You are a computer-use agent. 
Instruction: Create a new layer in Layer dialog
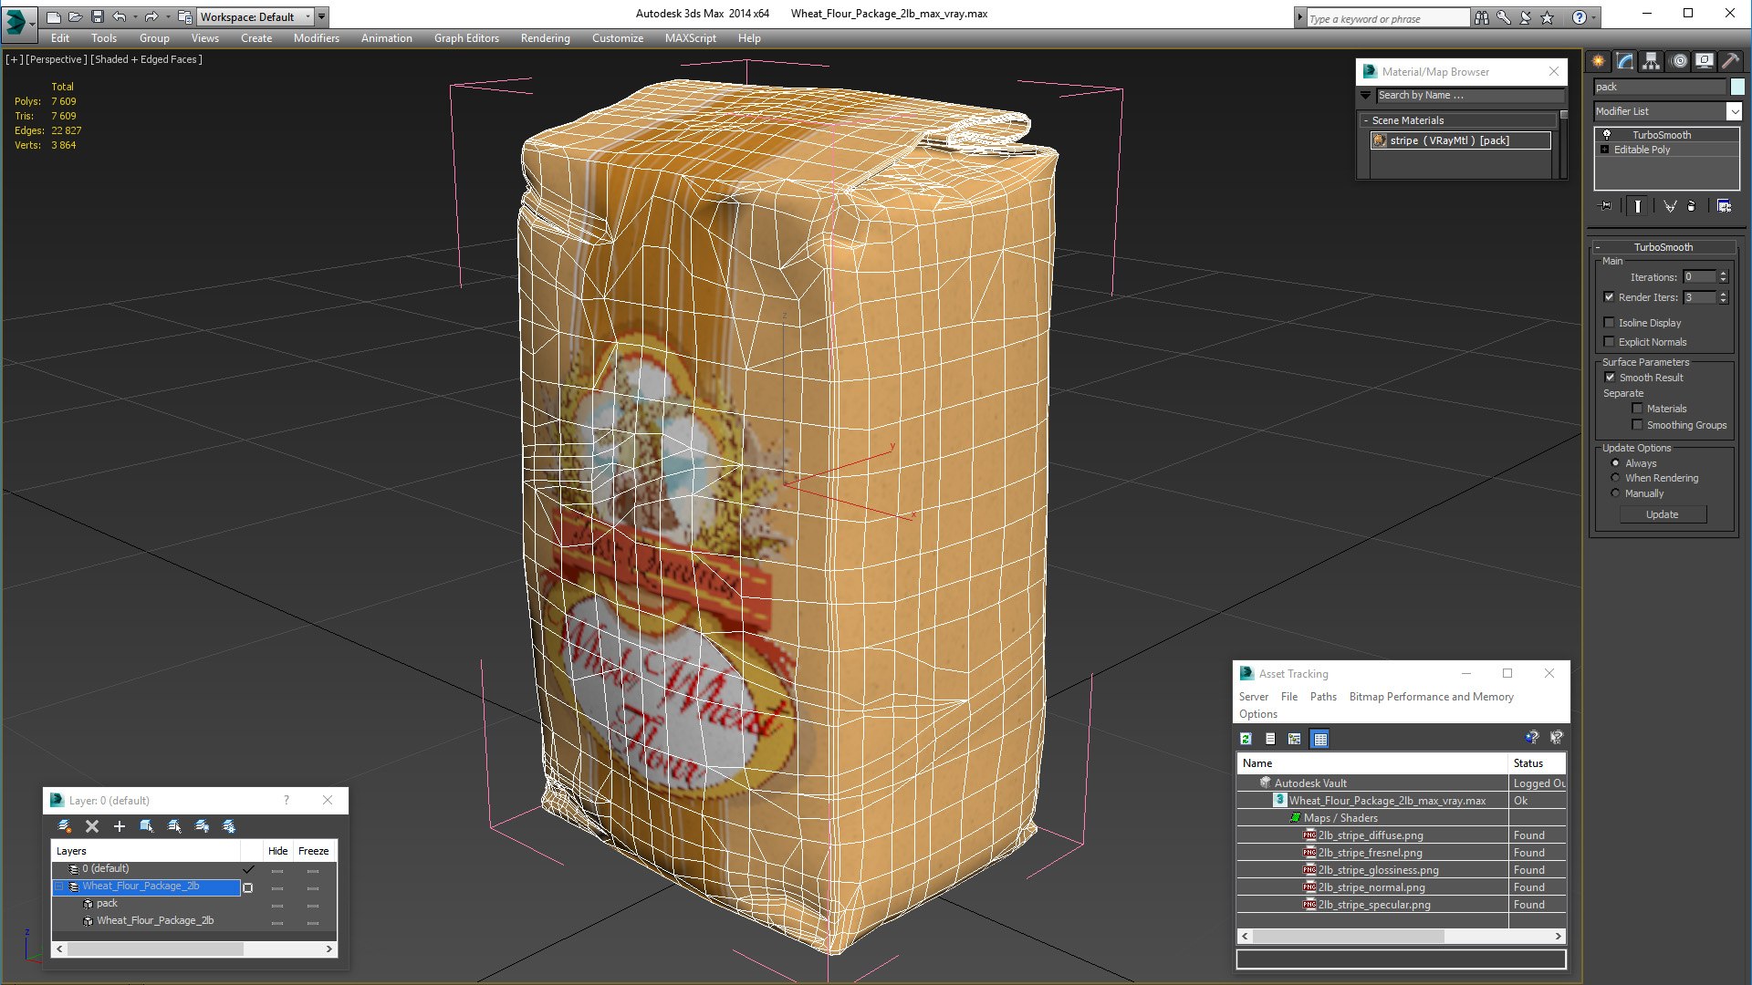[x=65, y=826]
